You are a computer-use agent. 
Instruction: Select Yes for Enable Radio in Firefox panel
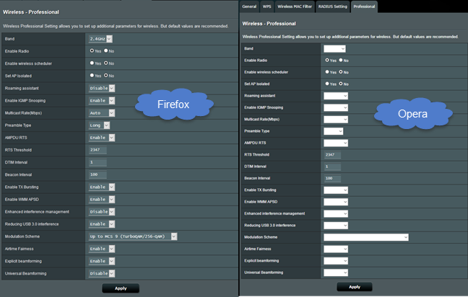pyautogui.click(x=92, y=51)
